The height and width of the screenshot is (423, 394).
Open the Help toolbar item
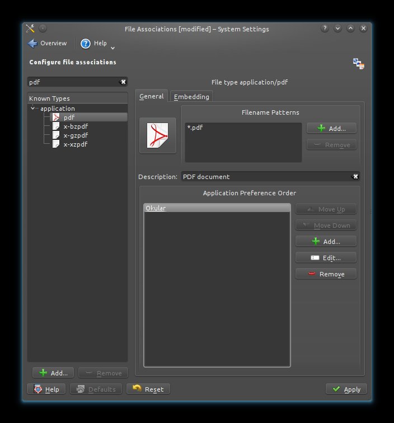coord(93,43)
